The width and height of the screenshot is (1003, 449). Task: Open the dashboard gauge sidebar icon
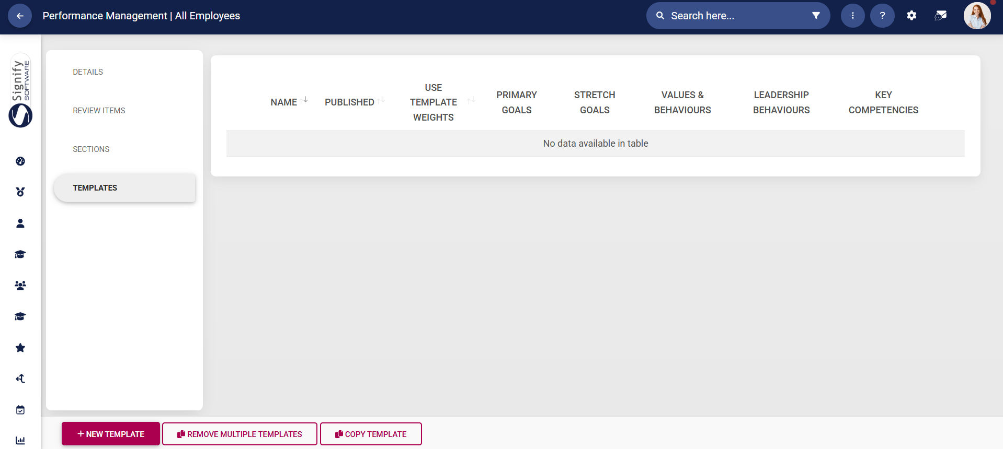(20, 161)
